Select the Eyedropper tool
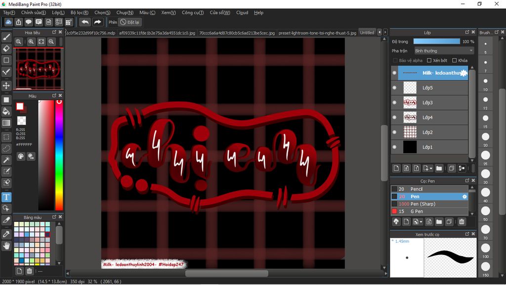 6,234
